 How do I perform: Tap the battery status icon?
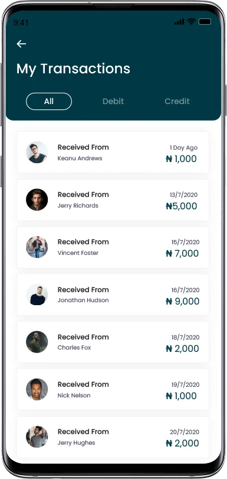[205, 22]
